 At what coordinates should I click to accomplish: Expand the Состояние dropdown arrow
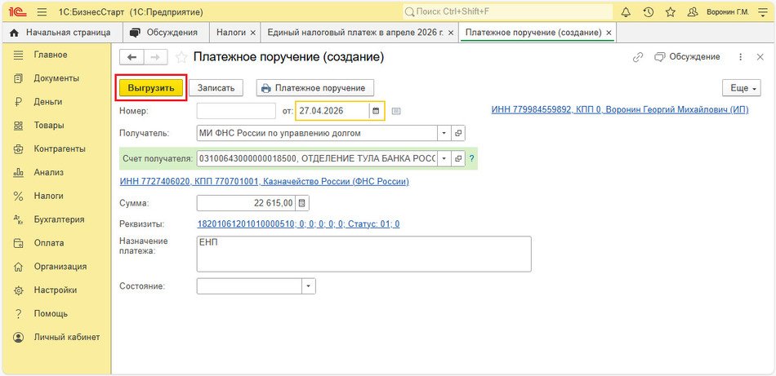(x=309, y=286)
